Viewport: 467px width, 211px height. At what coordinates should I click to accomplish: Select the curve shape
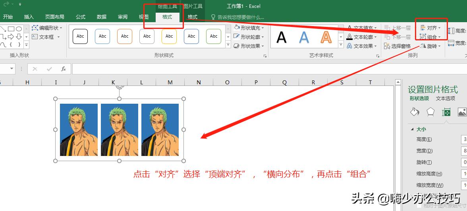click(3, 45)
